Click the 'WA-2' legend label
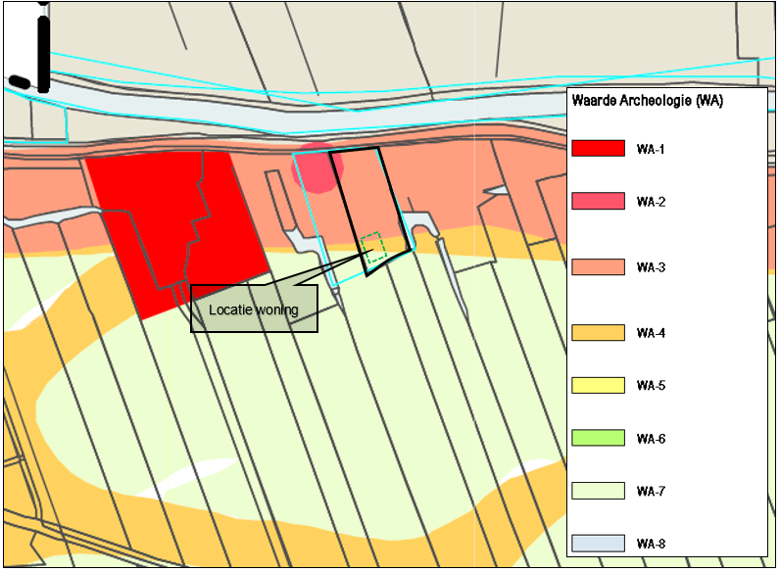This screenshot has width=780, height=572. 651,202
